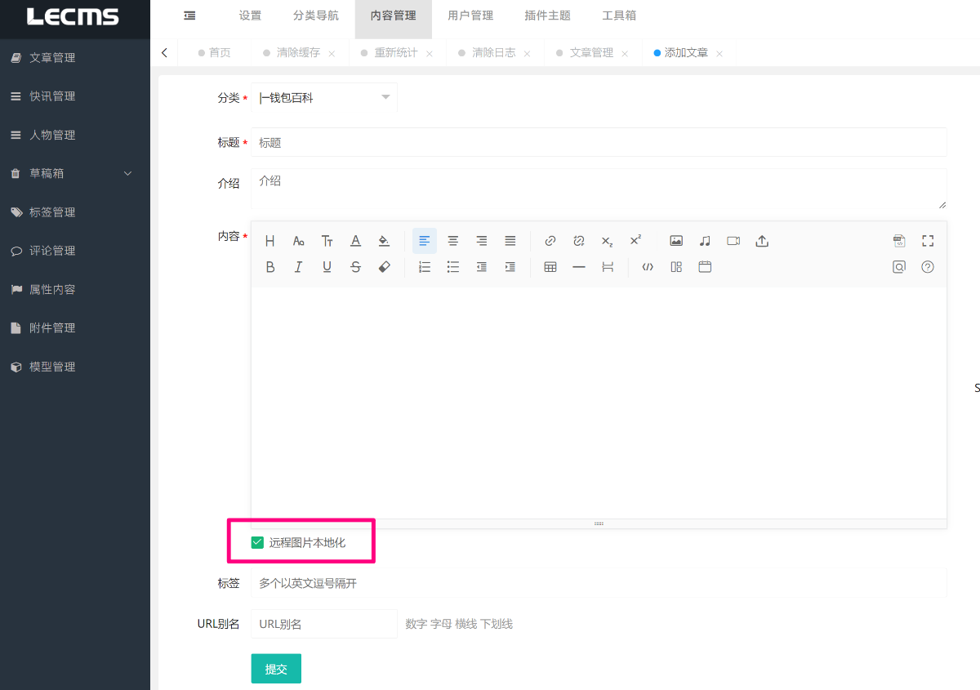Image resolution: width=980 pixels, height=690 pixels.
Task: Click the Bold formatting icon
Action: pos(270,267)
